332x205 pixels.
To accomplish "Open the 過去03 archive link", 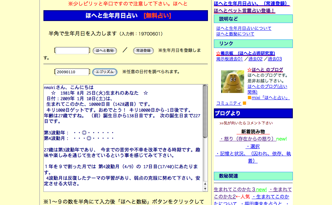I will tap(275, 59).
